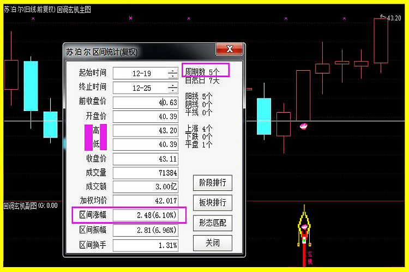This screenshot has width=409, height=272.
Task: Click the 43.20 high price label
Action: click(394, 18)
